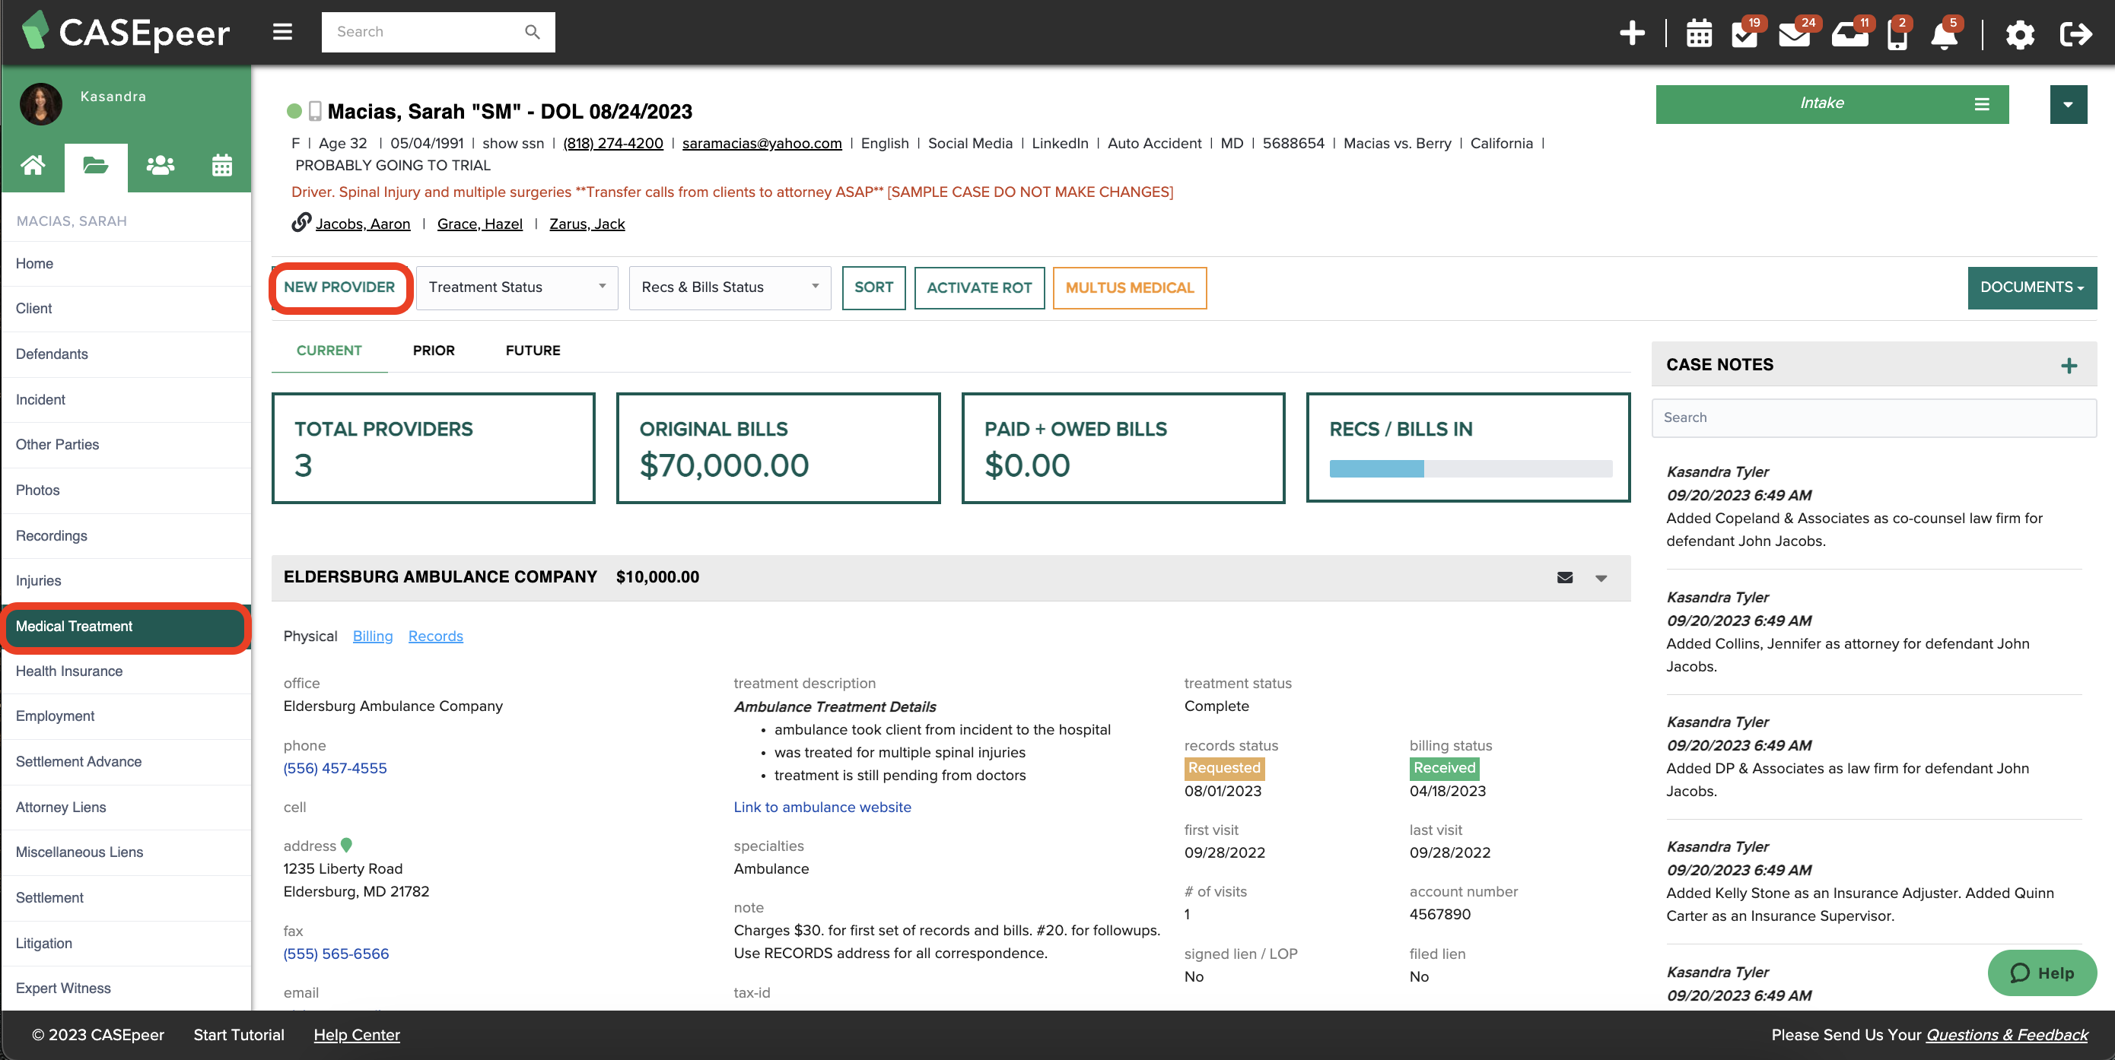Viewport: 2115px width, 1060px height.
Task: Open the Recs & Bills Status dropdown
Action: tap(730, 287)
